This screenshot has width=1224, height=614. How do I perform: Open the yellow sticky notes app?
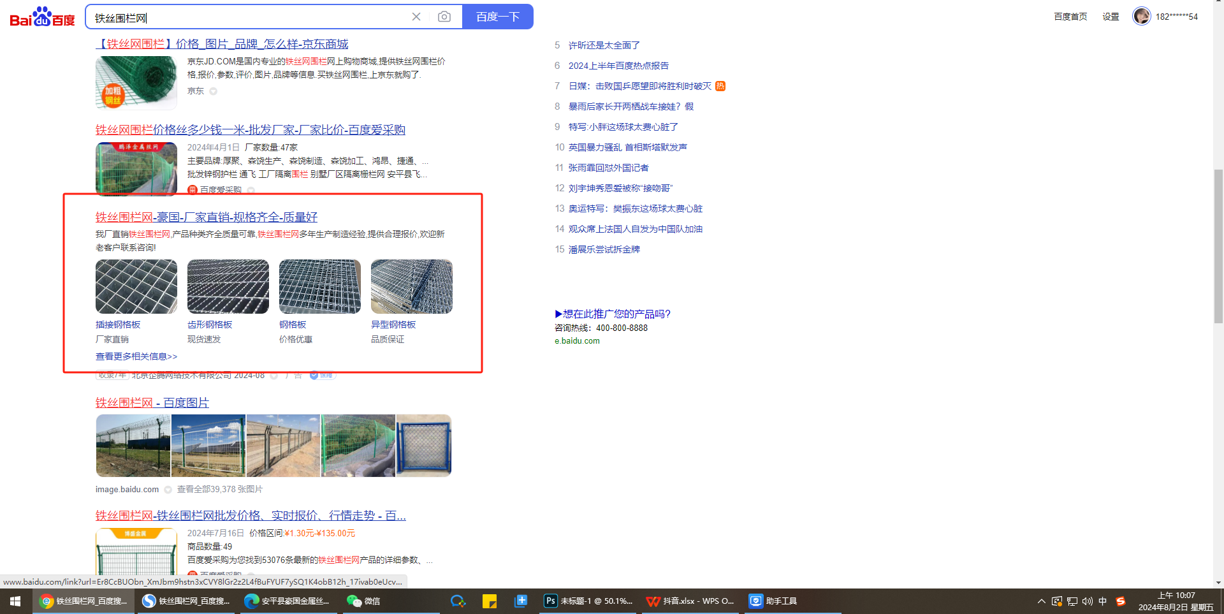point(490,601)
